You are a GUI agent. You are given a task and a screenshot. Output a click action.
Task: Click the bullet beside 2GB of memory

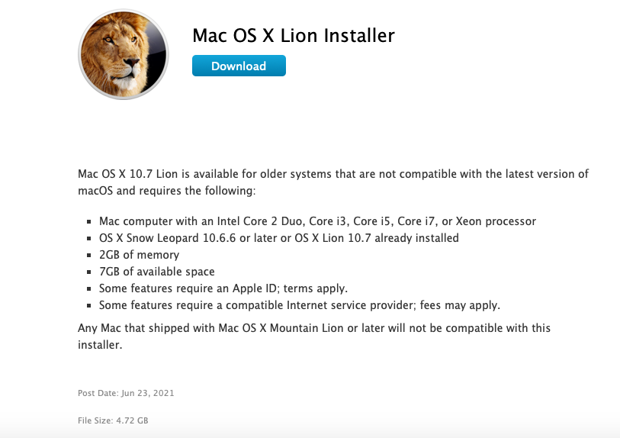point(89,255)
